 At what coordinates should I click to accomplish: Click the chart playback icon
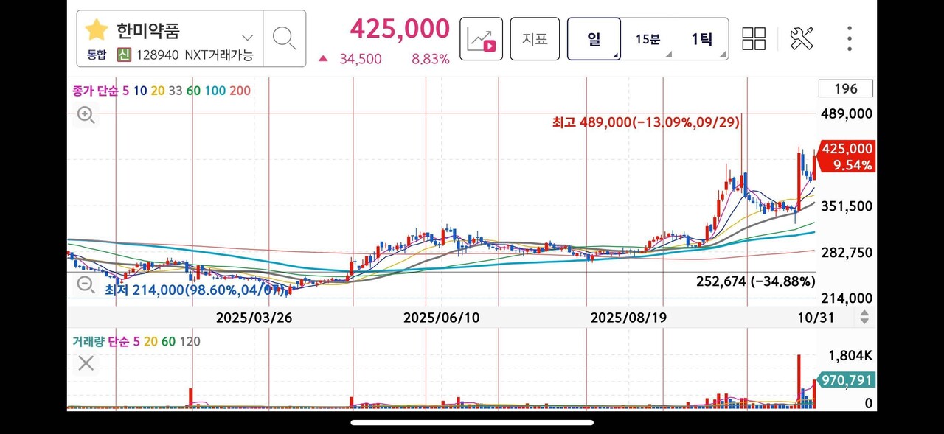[x=481, y=38]
